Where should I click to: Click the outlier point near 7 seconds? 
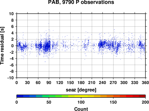[x=49, y=23]
